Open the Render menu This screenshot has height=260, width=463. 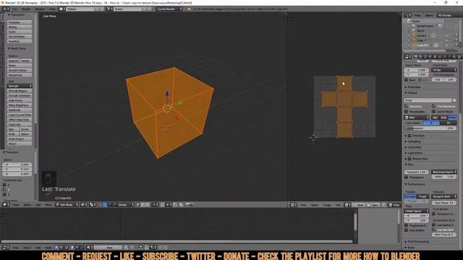point(26,9)
